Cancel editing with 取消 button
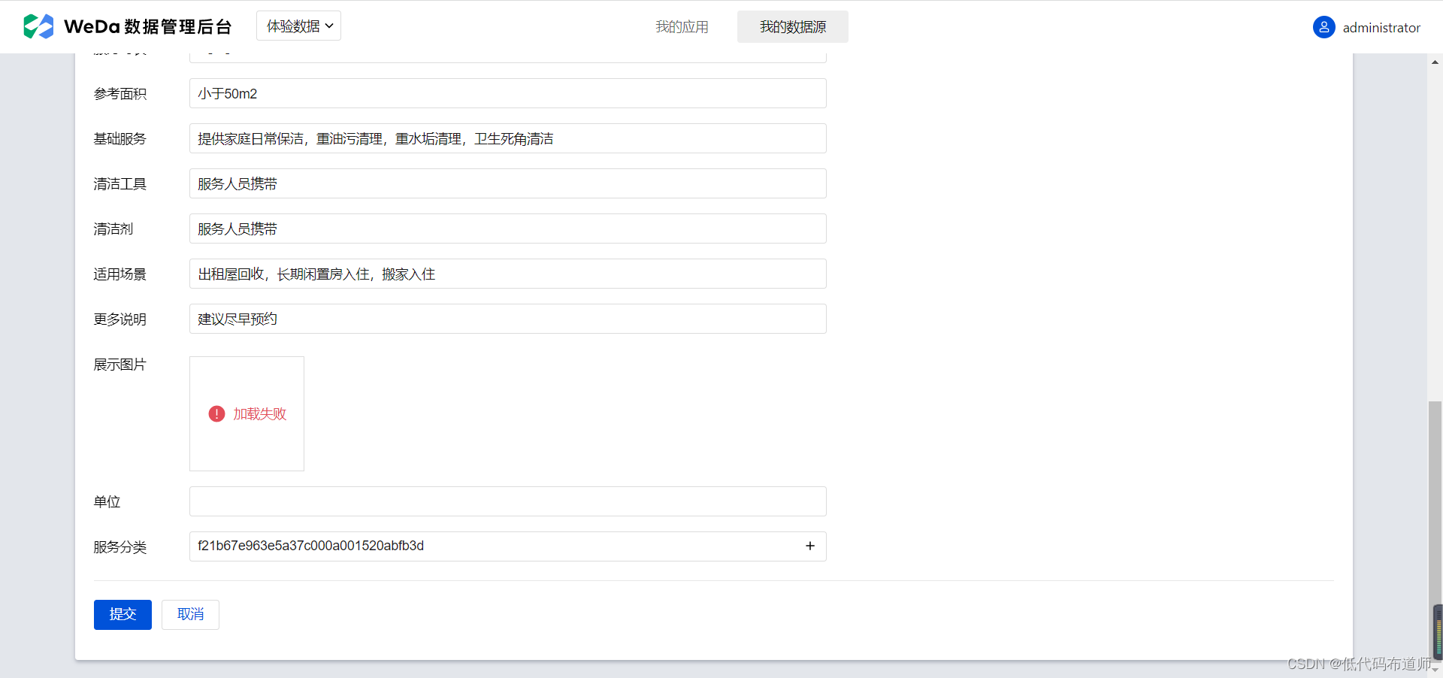 [x=190, y=615]
